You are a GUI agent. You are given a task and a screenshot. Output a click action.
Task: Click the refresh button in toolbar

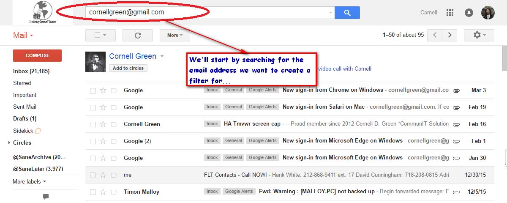(138, 35)
